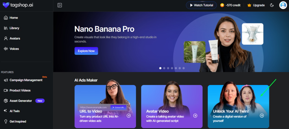Toggle dark mode moon icon
Screen dimensions: 289x129
tap(272, 5)
